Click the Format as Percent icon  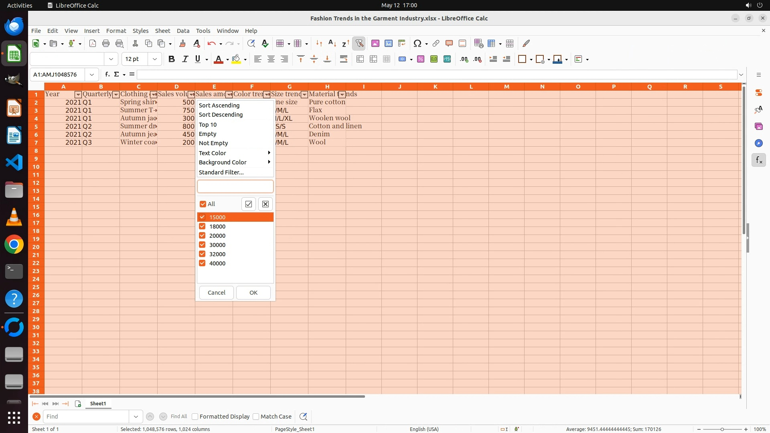(x=420, y=59)
